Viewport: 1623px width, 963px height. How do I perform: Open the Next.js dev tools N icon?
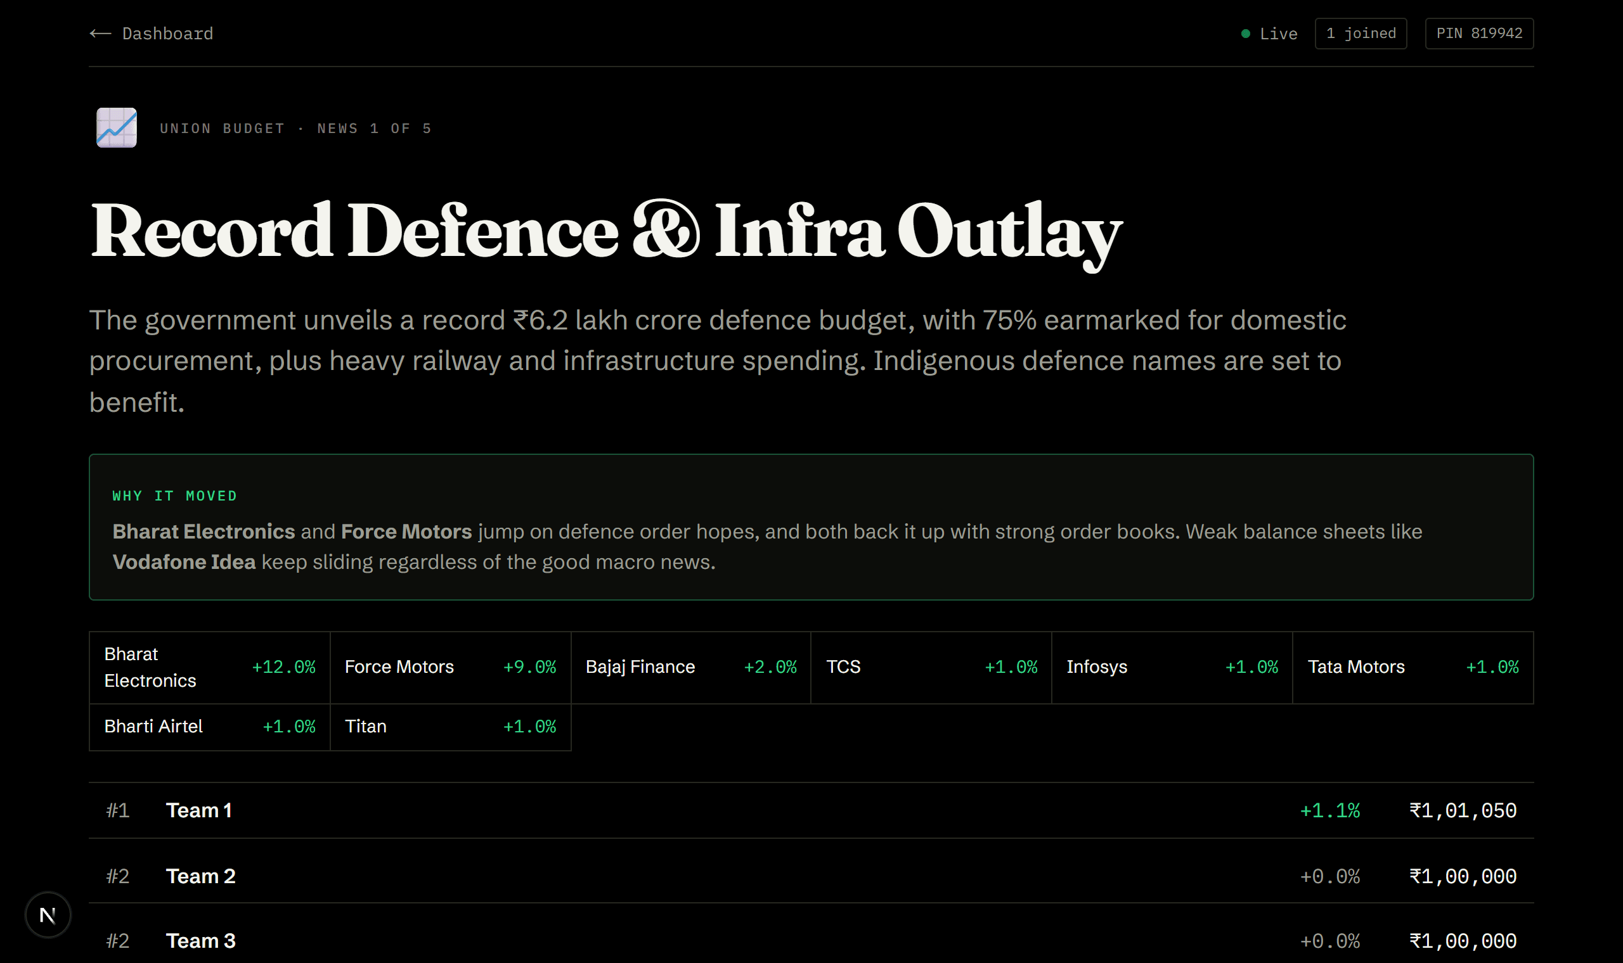pyautogui.click(x=48, y=915)
